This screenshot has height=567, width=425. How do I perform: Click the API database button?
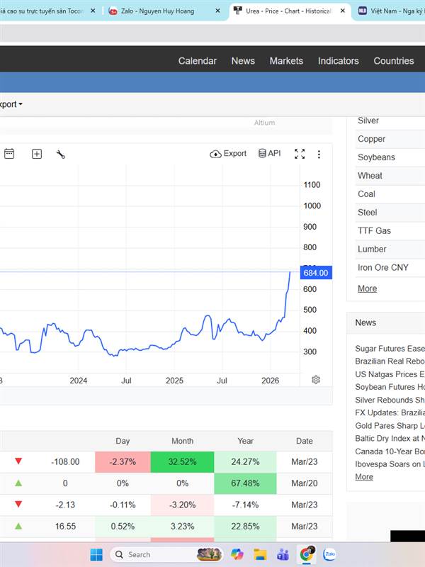pyautogui.click(x=269, y=153)
